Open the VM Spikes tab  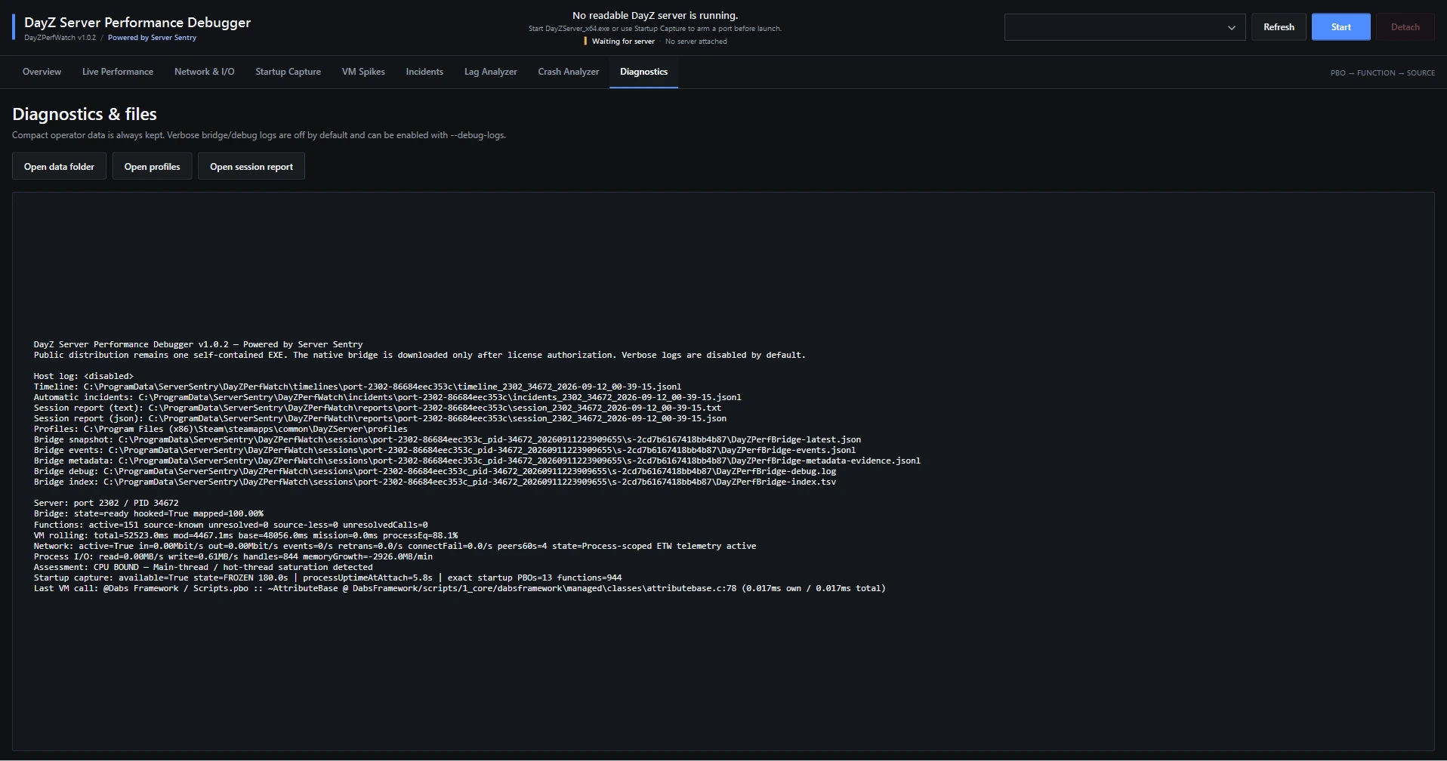(363, 72)
